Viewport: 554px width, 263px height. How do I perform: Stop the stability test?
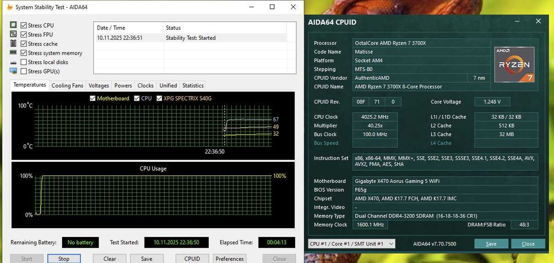[x=64, y=259]
